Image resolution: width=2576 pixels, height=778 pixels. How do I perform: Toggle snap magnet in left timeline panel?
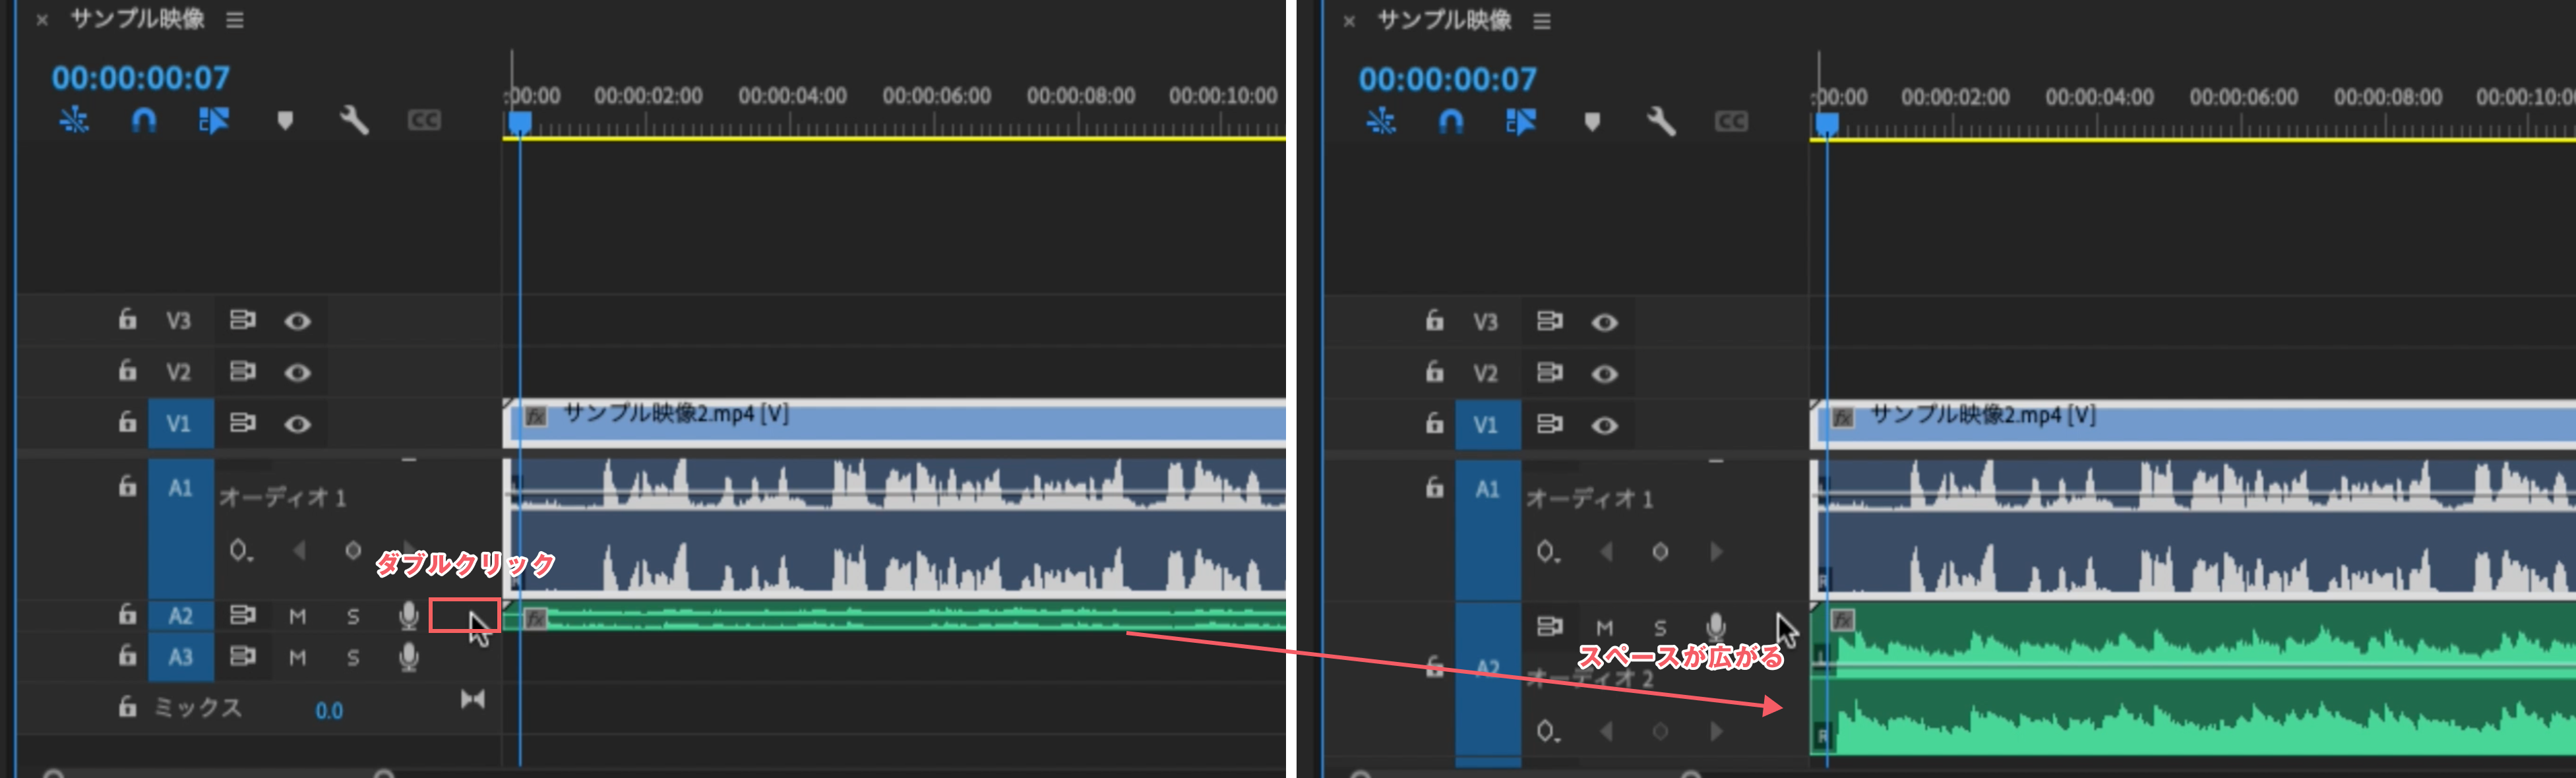(x=144, y=121)
